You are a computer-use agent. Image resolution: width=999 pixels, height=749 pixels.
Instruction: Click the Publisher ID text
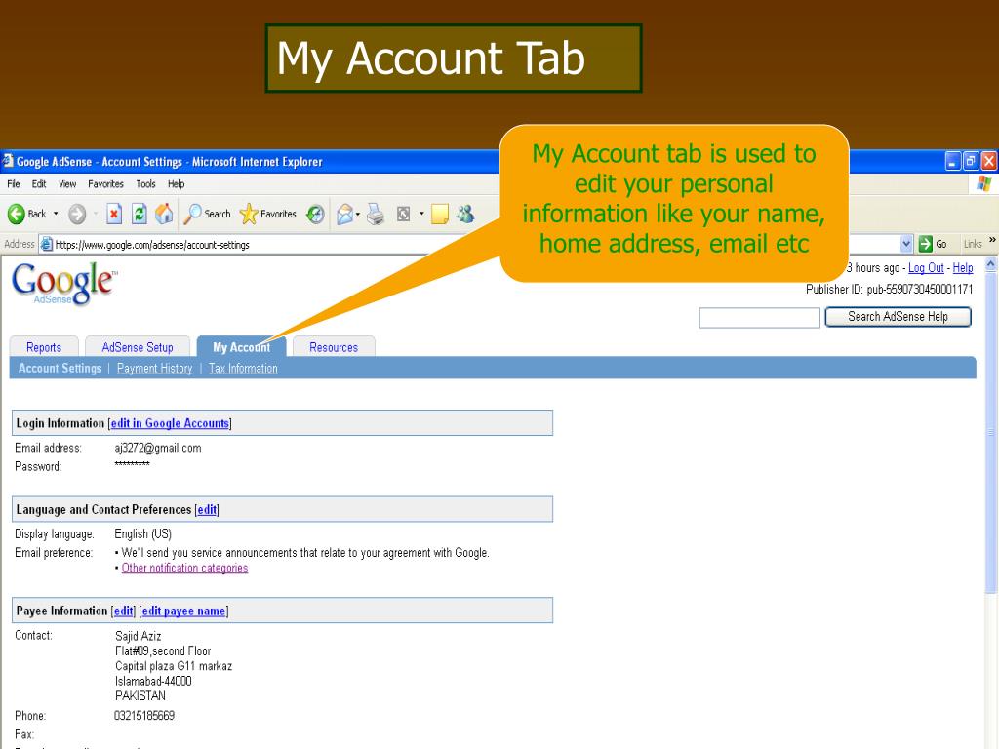890,289
